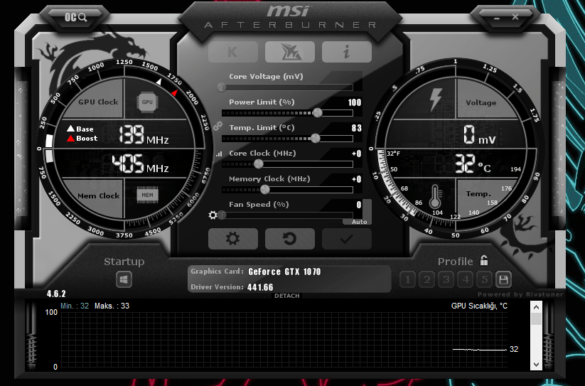Screen dimensions: 585x386
Task: Open the information i button
Action: (x=347, y=52)
